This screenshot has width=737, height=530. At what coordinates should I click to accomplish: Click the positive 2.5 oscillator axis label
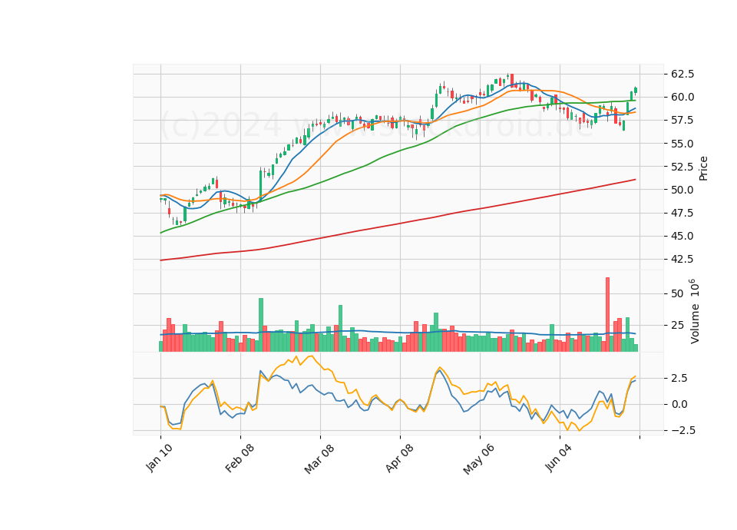(679, 378)
